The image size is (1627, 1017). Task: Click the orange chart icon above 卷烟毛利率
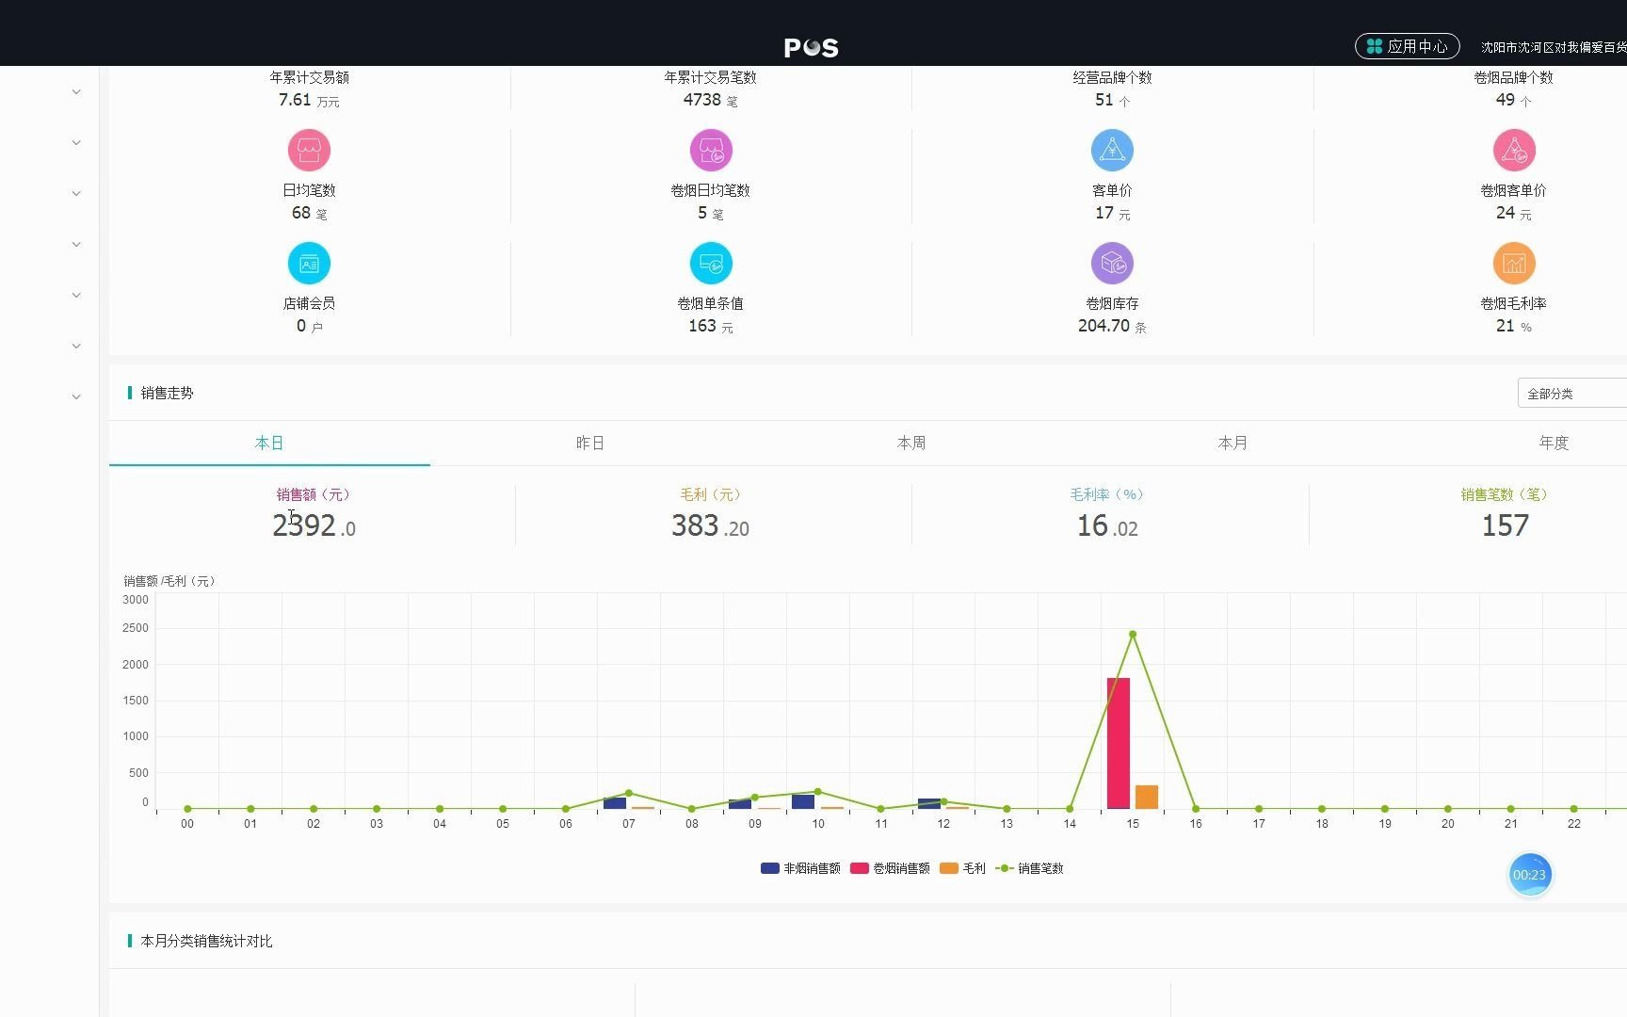tap(1514, 263)
